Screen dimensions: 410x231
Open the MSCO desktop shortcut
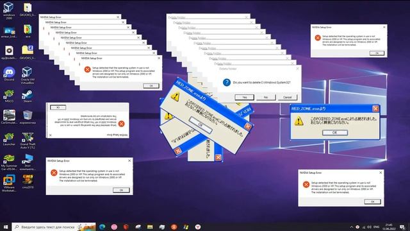pos(9,96)
